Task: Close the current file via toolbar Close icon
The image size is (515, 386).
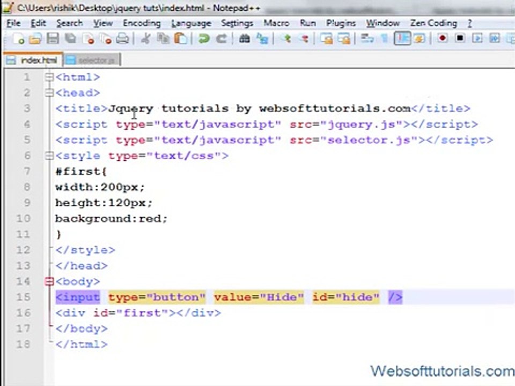Action: click(x=88, y=39)
